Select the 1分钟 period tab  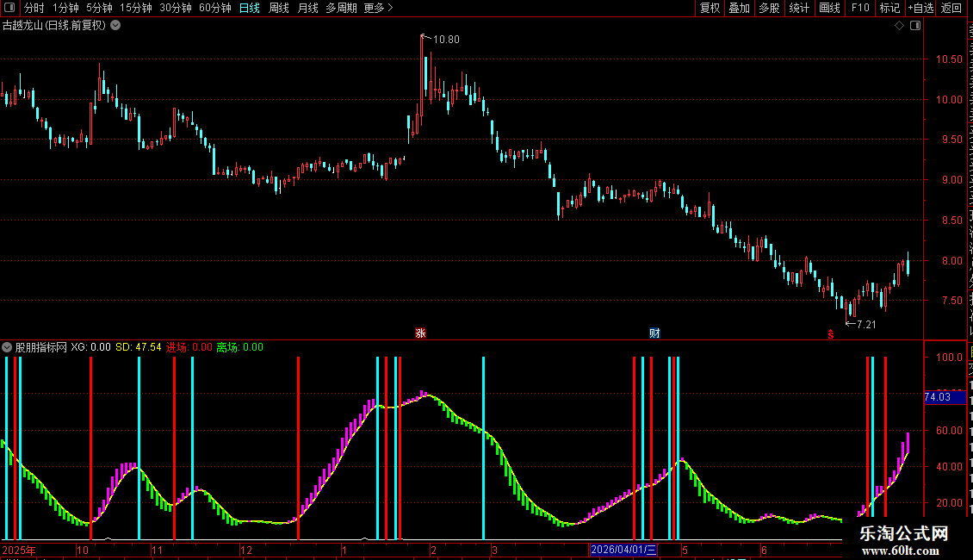tap(65, 8)
